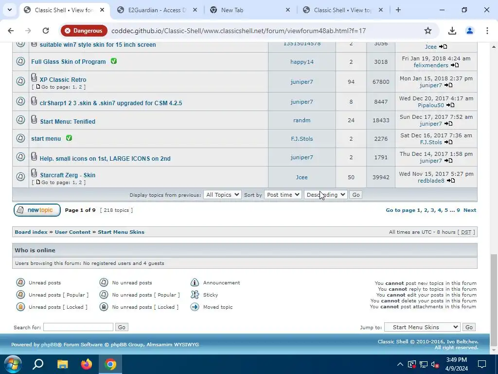Go to page 2 of Starcraft Zerg topic
The height and width of the screenshot is (374, 498).
coord(80,182)
